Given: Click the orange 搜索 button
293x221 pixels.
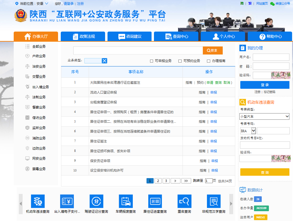Looking at the screenshot, I should pos(213,50).
